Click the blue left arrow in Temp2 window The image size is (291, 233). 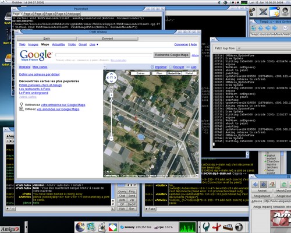[268, 28]
